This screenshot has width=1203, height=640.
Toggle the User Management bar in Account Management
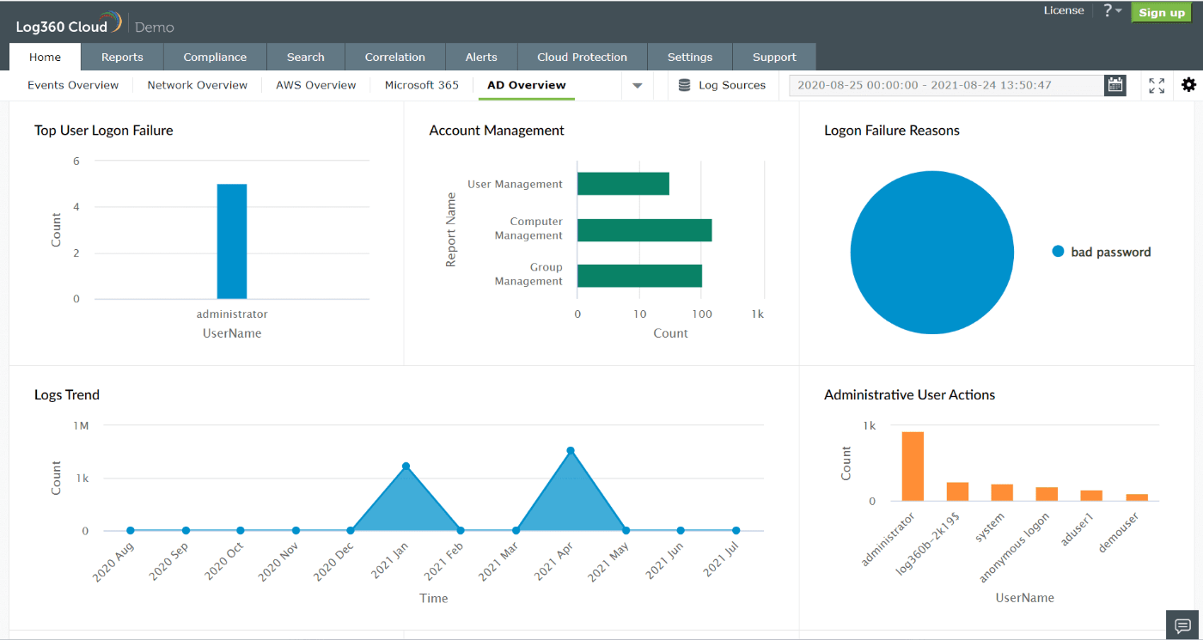(624, 182)
